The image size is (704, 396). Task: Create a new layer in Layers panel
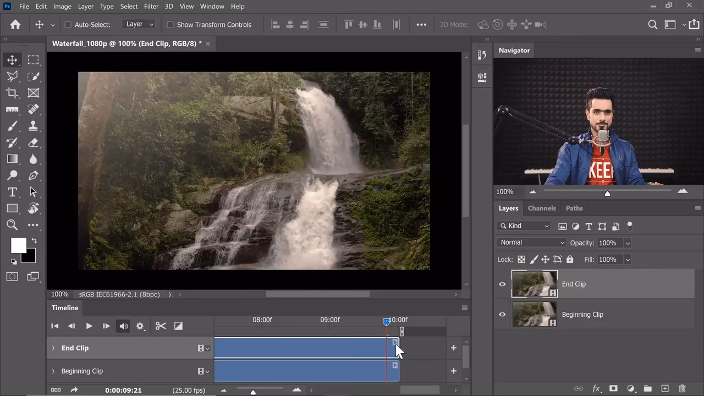coord(664,389)
